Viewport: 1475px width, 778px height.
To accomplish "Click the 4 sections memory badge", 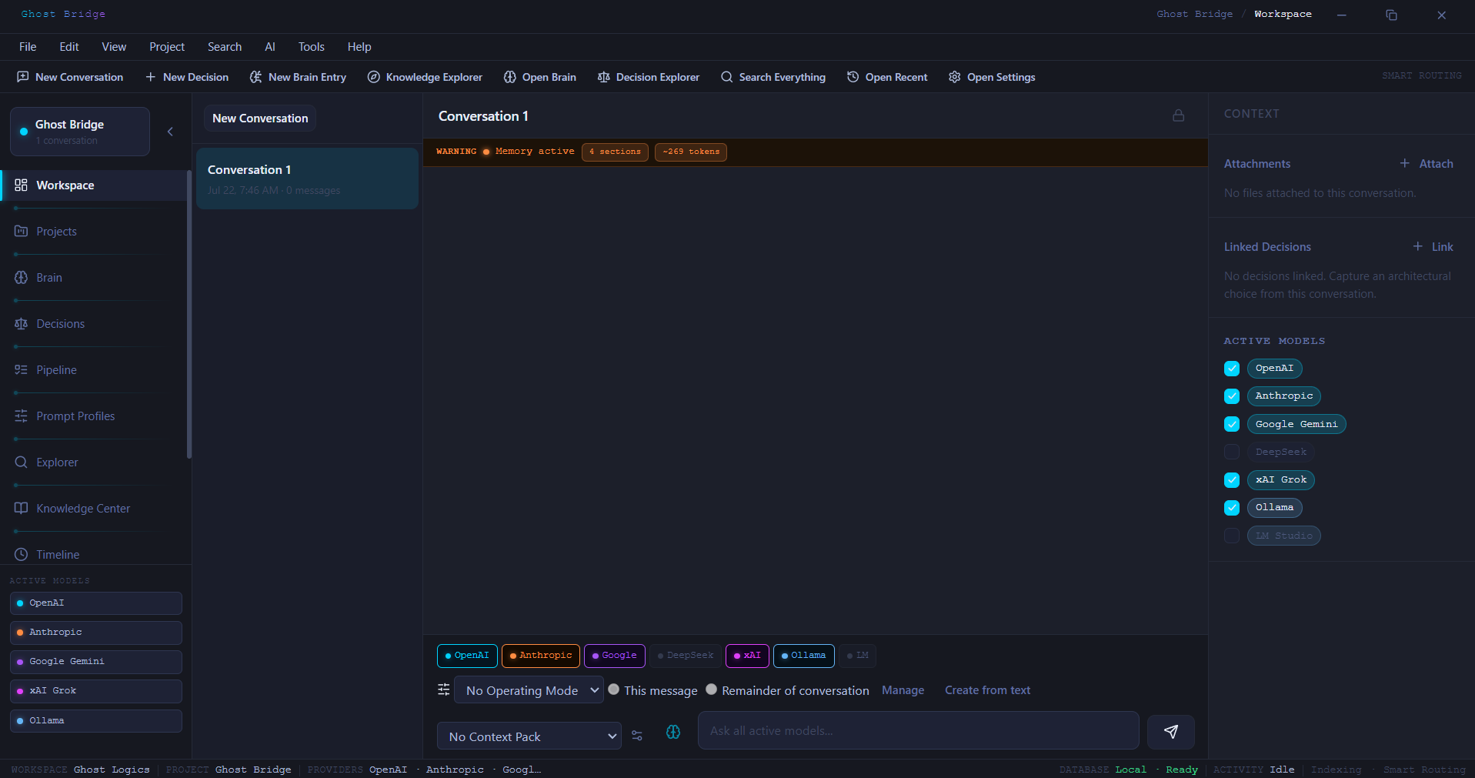I will [615, 152].
